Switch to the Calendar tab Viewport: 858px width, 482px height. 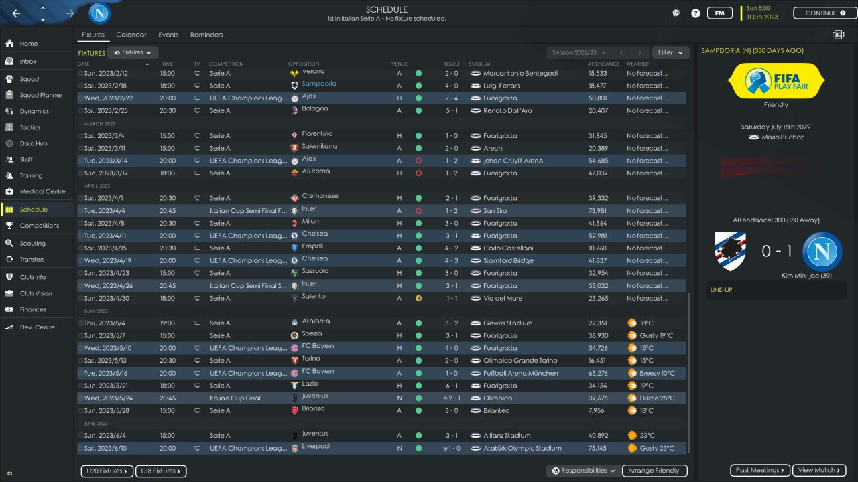tap(131, 35)
